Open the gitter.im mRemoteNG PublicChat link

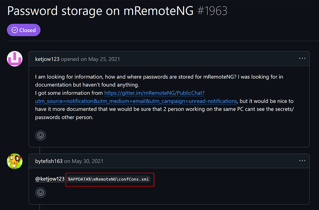[x=154, y=93]
